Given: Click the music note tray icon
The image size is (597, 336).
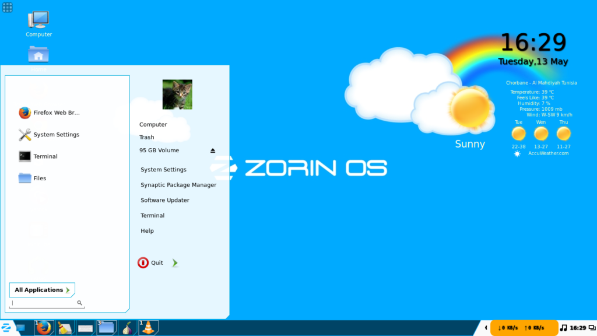Looking at the screenshot, I should pyautogui.click(x=563, y=328).
